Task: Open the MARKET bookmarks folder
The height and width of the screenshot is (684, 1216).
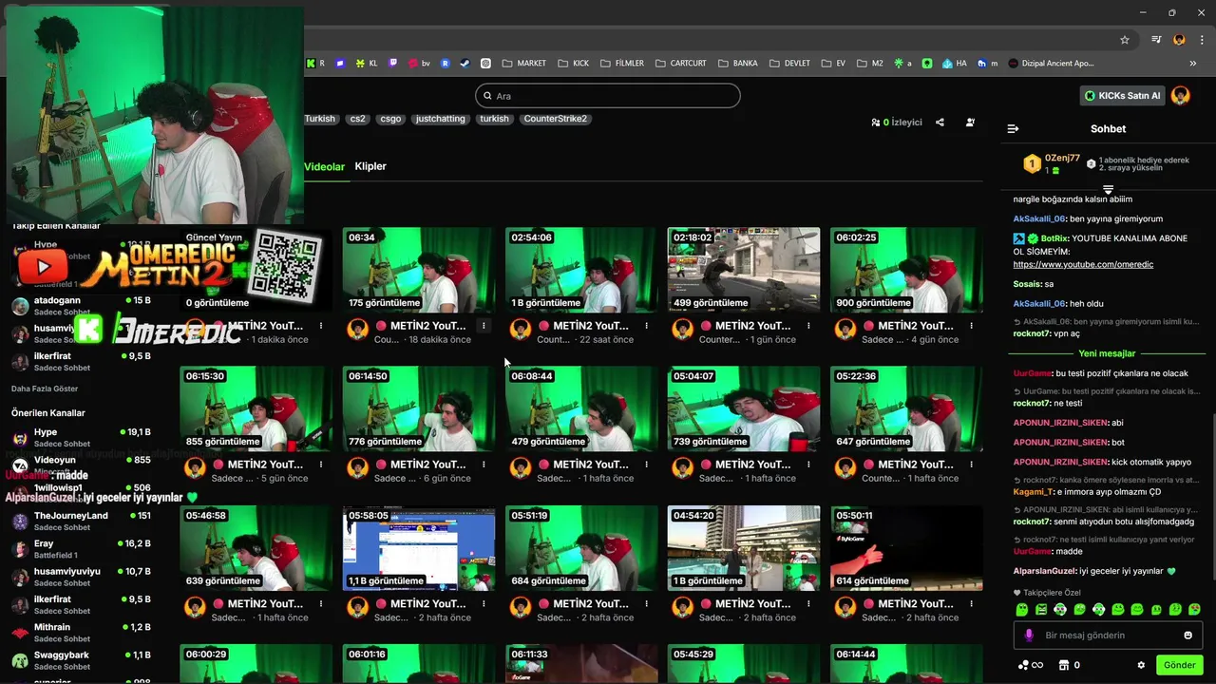Action: click(524, 64)
